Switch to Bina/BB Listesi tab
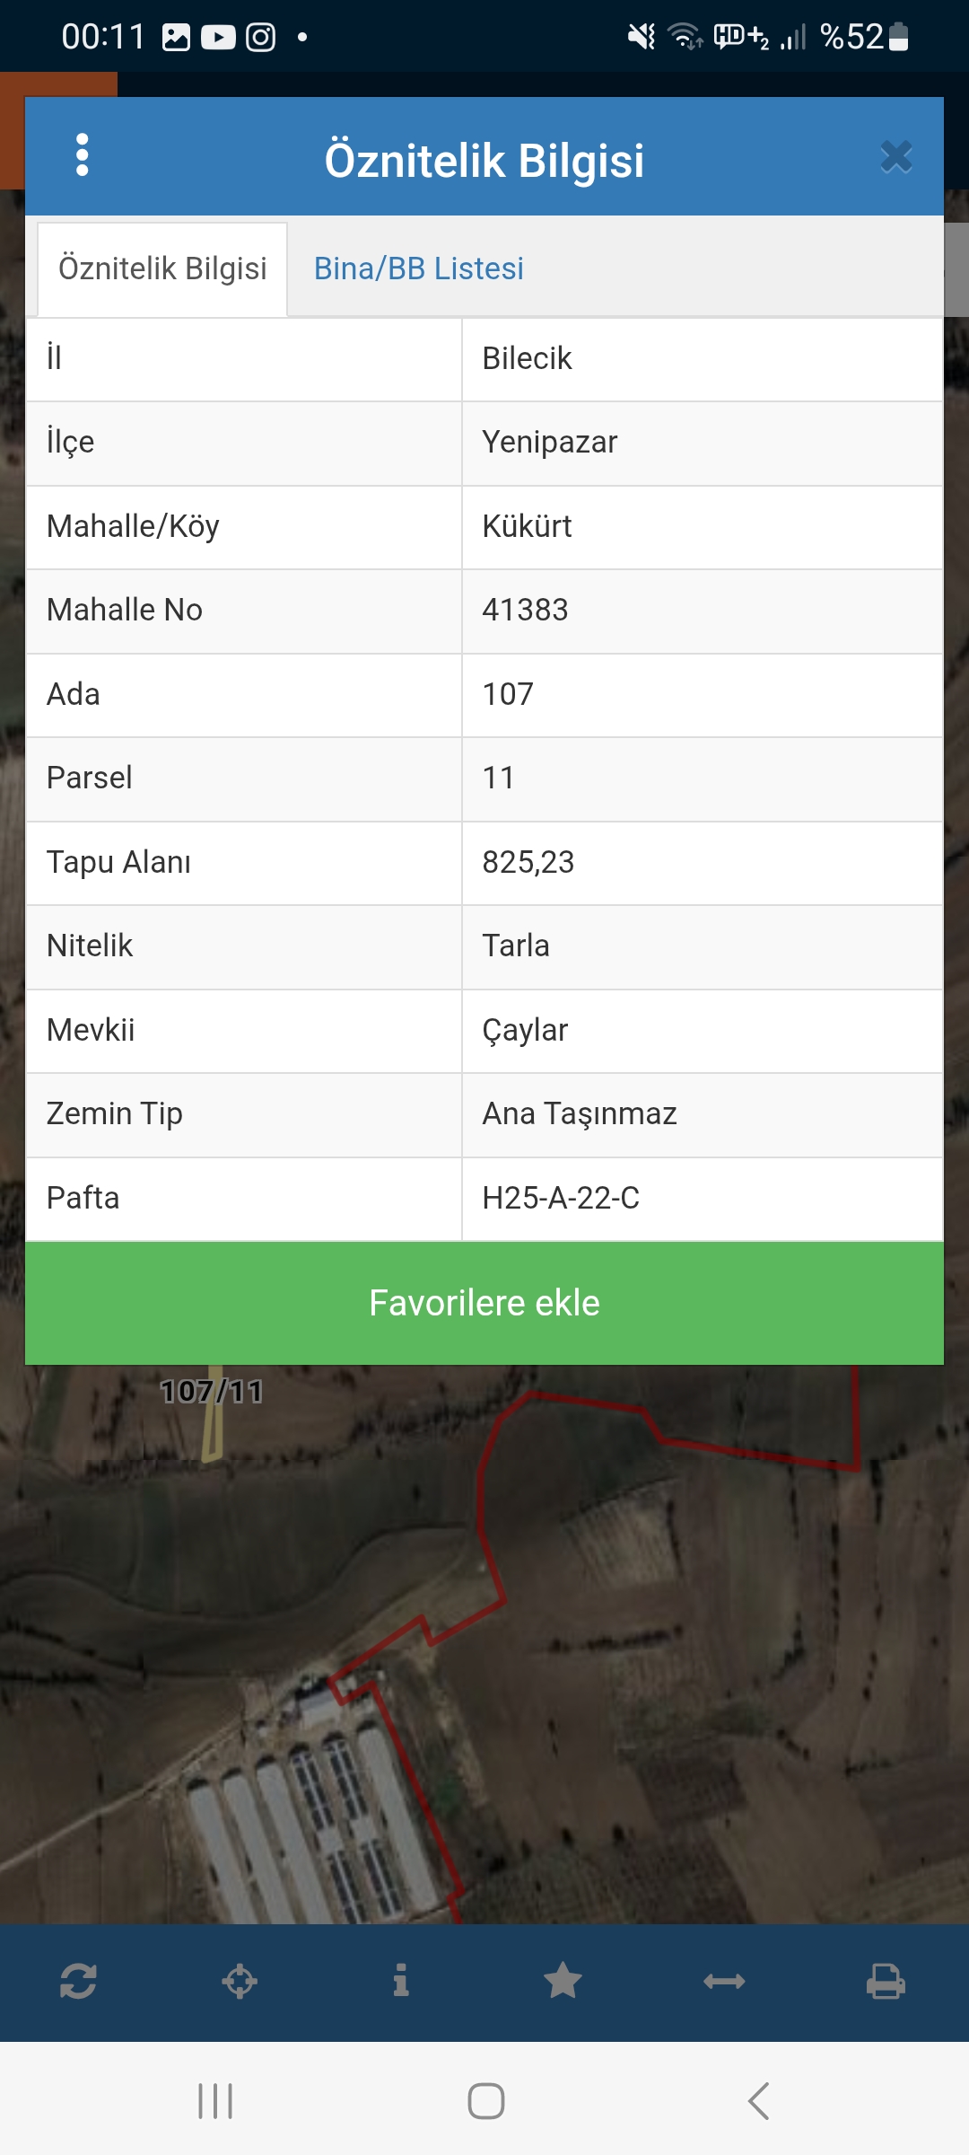969x2155 pixels. (x=419, y=268)
